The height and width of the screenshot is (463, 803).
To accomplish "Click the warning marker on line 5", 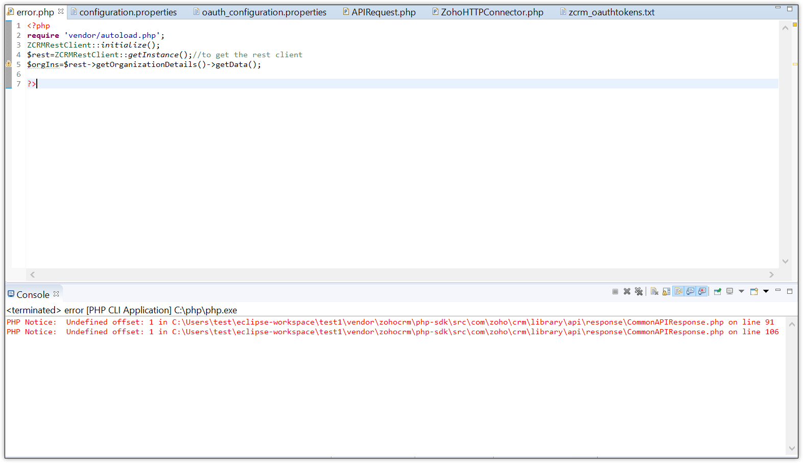I will click(x=9, y=64).
